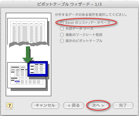Click the small blue highlighted cell in illustration
Viewport: 139px width, 116px height.
(17, 81)
